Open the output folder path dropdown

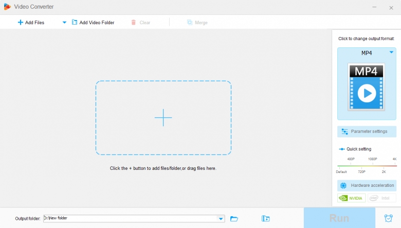222,218
